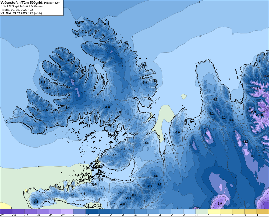Click legend swatch between -17 and -16
This screenshot has width=269, height=217.
point(6,212)
